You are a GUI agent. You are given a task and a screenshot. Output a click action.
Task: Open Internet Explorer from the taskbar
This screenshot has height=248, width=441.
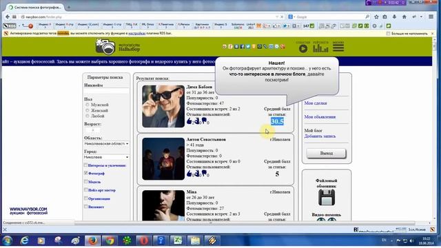click(25, 240)
